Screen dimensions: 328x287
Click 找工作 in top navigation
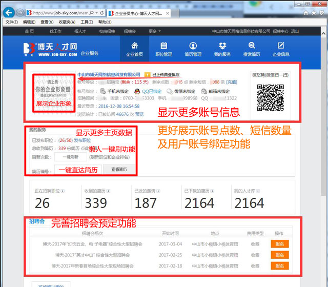55,31
